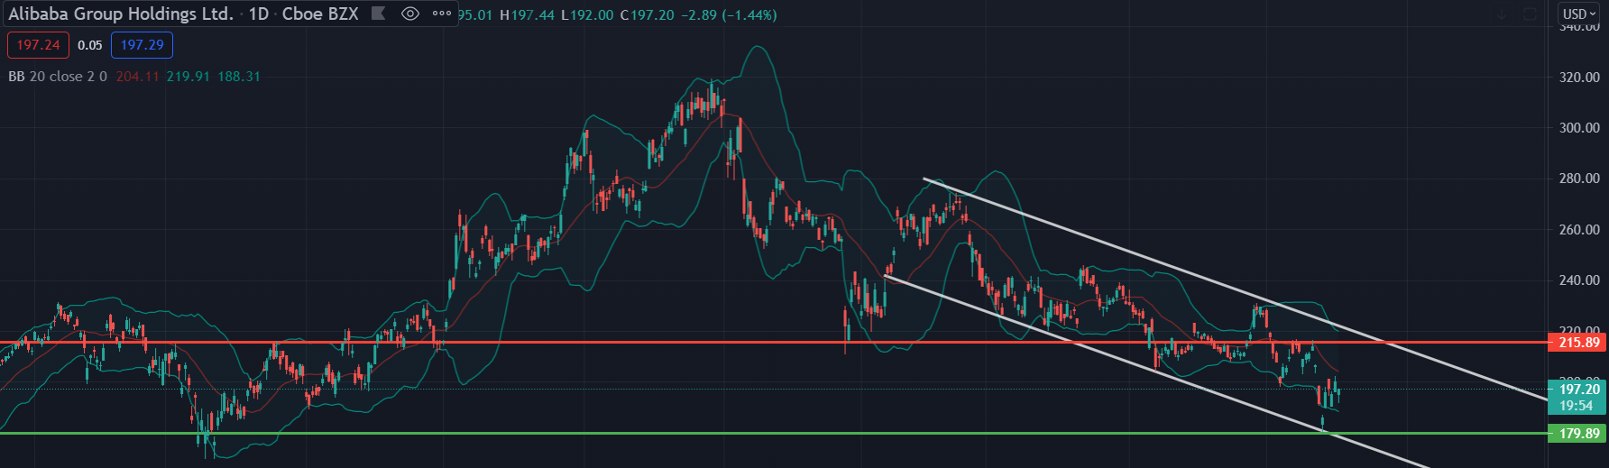Click the Alibaba Group Holdings Ltd. symbol title
The height and width of the screenshot is (468, 1609).
click(x=121, y=14)
